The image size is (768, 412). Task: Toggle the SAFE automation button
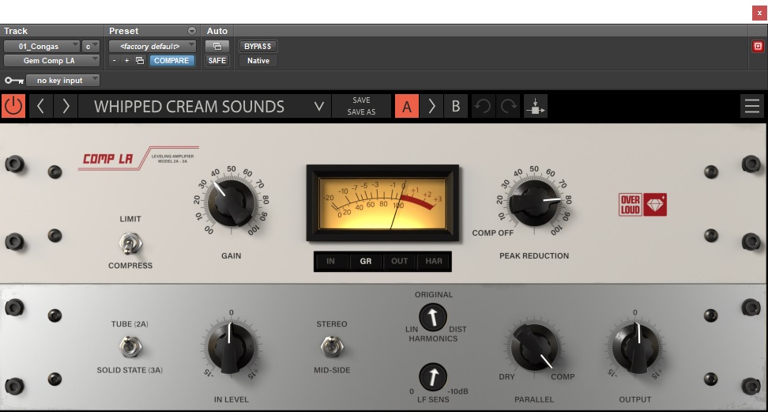(217, 61)
